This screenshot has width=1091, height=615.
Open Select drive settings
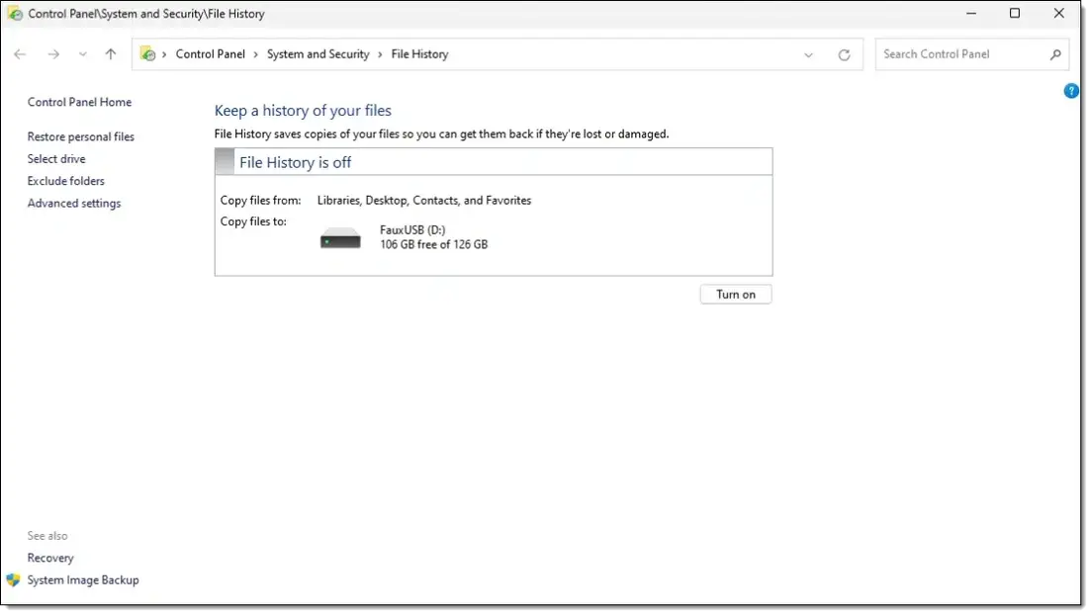point(56,159)
